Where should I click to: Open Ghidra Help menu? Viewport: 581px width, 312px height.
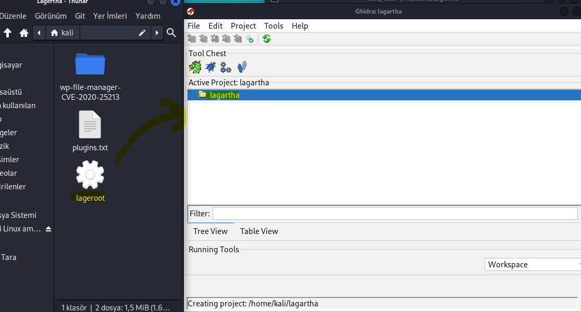(300, 26)
